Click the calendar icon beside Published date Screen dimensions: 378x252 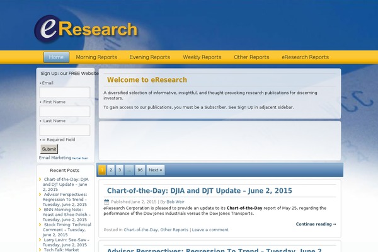tap(106, 202)
